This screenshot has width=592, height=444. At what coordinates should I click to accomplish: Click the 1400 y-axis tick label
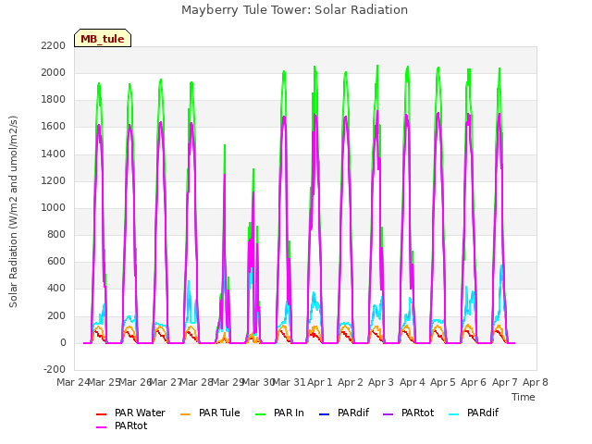pyautogui.click(x=54, y=154)
